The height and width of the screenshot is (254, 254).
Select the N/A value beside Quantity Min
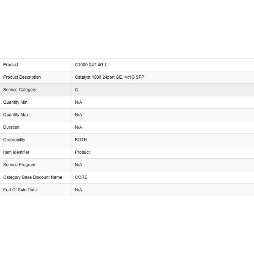[78, 102]
